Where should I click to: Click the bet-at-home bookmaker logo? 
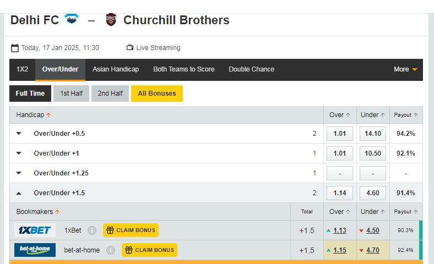[35, 250]
